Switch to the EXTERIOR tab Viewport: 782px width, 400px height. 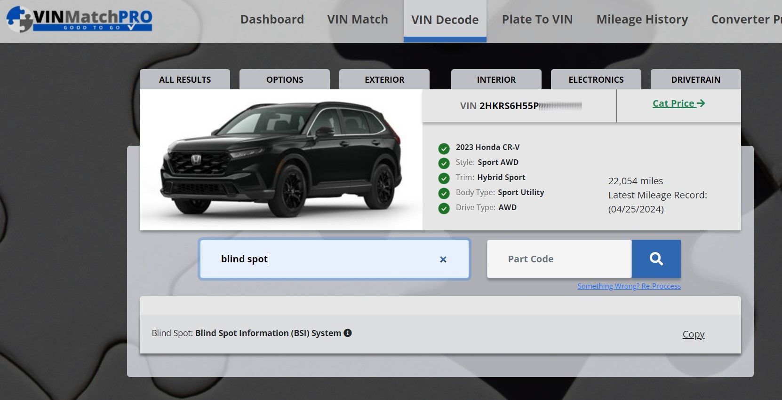(x=384, y=79)
